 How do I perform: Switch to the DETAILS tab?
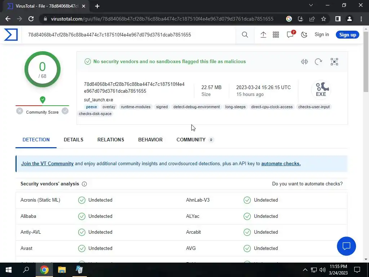74,140
